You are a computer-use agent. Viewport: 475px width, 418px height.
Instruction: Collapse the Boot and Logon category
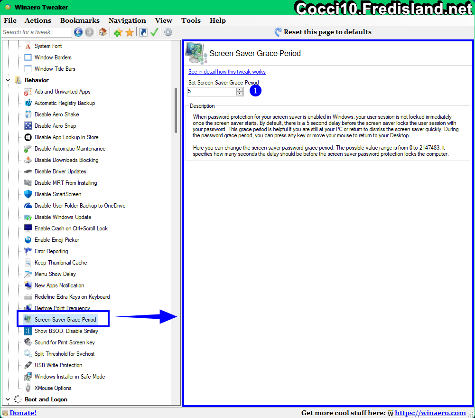[8, 399]
